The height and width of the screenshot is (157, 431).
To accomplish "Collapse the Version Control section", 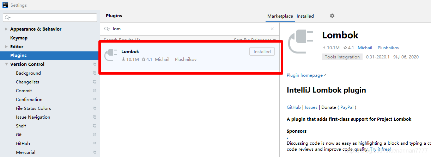I will pyautogui.click(x=6, y=64).
